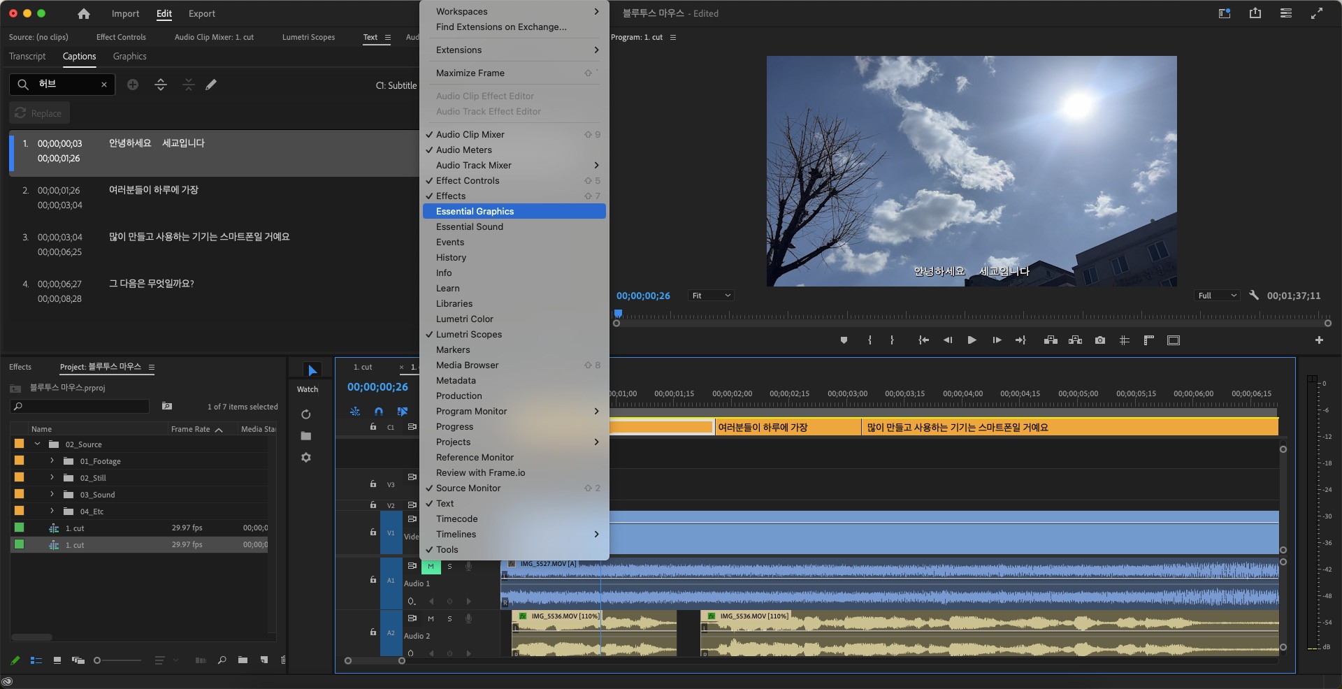
Task: Switch to the Transcript tab
Action: tap(27, 56)
